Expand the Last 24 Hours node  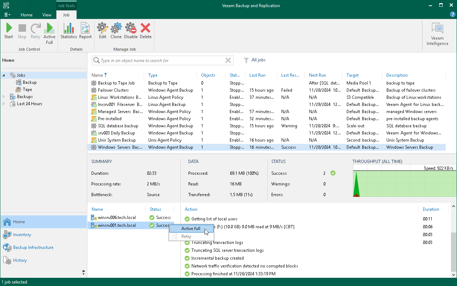tap(4, 104)
